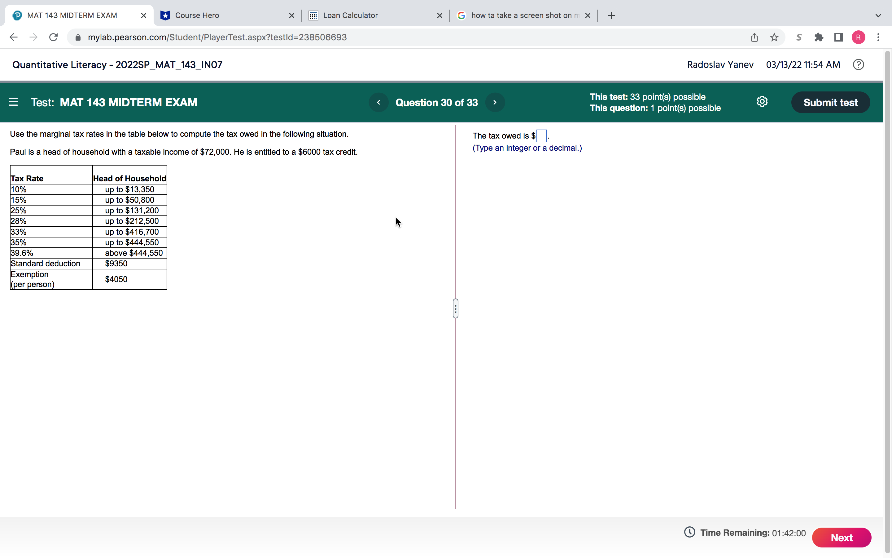The height and width of the screenshot is (558, 892).
Task: Open Chrome extensions puzzle icon
Action: click(819, 37)
